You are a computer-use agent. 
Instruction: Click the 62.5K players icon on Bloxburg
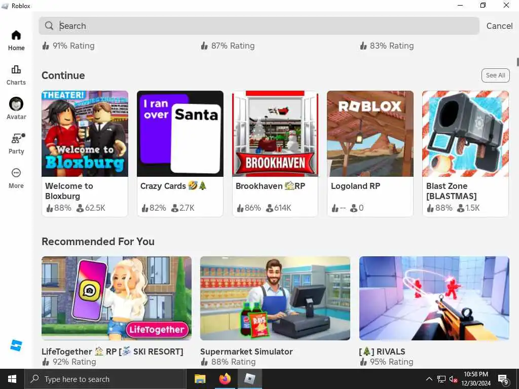pos(80,208)
